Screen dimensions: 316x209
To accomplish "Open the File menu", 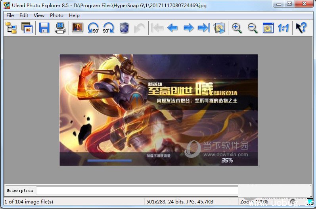I will [10, 15].
